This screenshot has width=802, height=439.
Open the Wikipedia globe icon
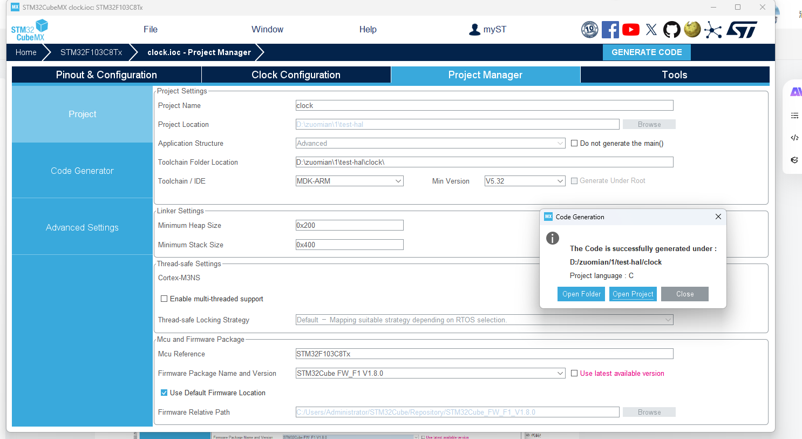pyautogui.click(x=692, y=29)
